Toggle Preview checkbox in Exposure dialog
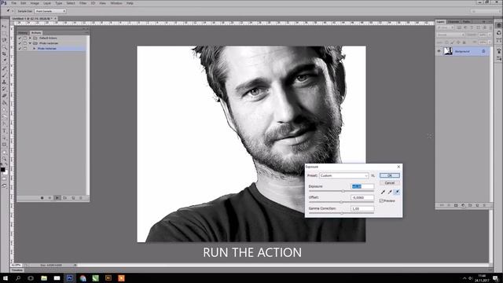The width and height of the screenshot is (503, 283). (381, 200)
